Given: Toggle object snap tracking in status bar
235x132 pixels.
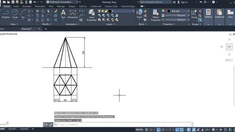Looking at the screenshot, I should click(177, 129).
